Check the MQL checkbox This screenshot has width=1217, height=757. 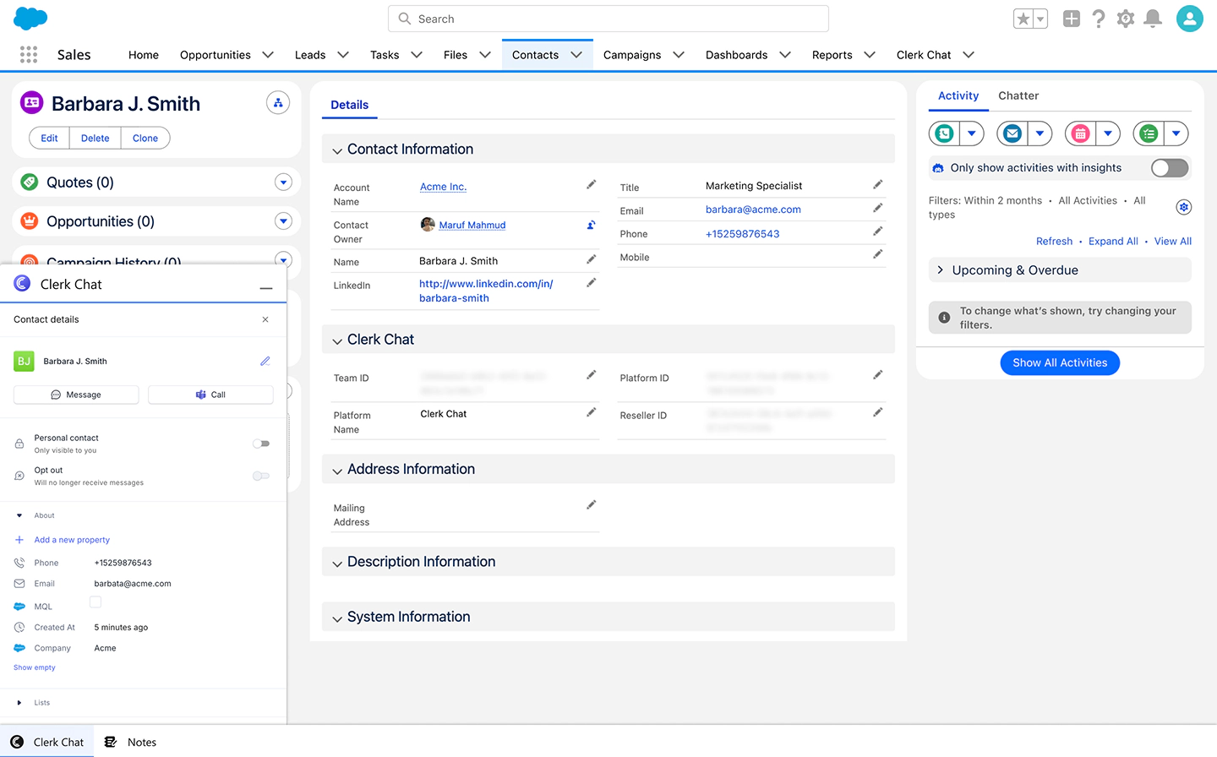coord(96,602)
